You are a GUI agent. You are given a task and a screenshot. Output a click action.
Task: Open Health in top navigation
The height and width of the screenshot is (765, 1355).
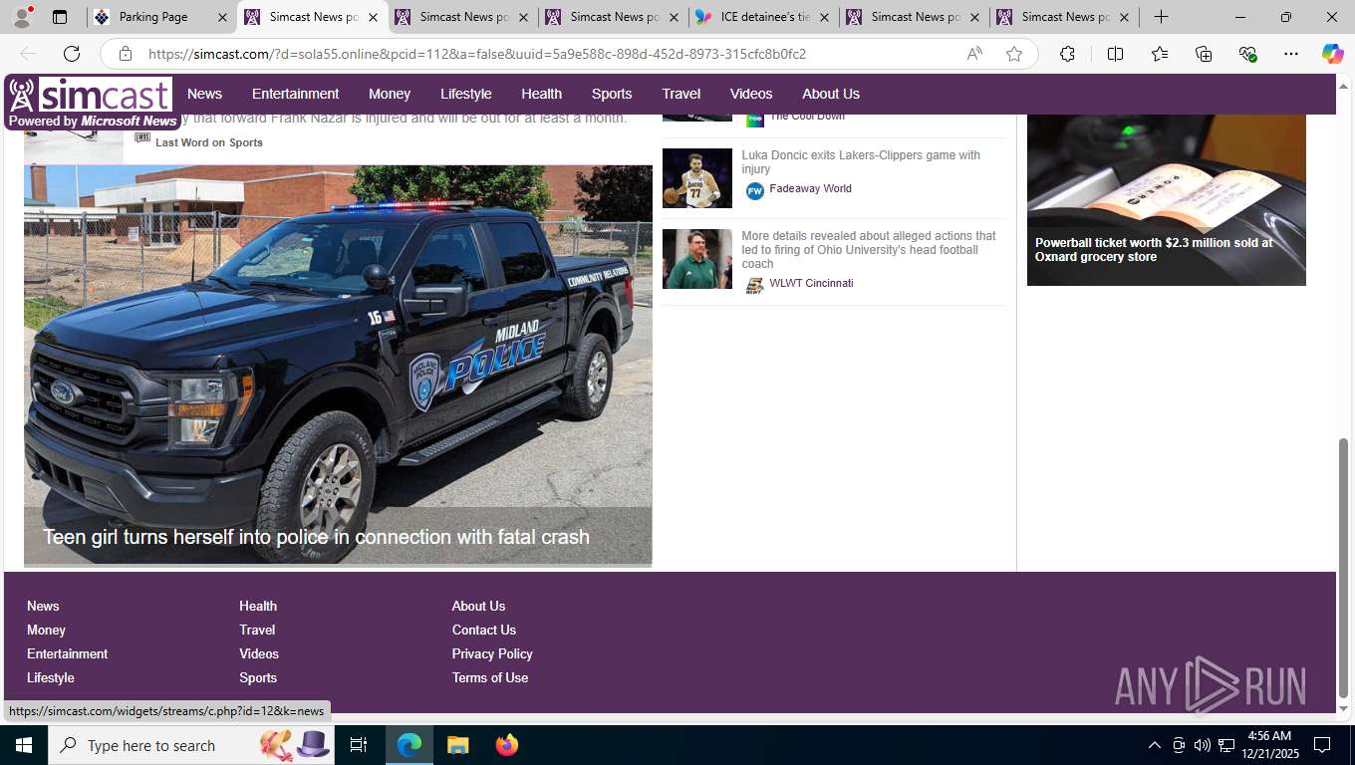pos(541,94)
